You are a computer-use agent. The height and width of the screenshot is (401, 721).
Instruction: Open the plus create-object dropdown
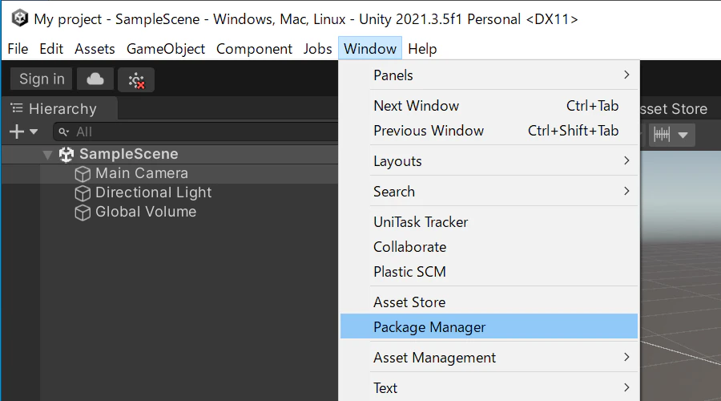[x=23, y=132]
